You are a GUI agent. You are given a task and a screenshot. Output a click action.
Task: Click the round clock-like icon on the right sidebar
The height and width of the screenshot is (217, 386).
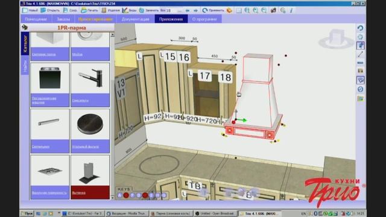[x=361, y=89]
